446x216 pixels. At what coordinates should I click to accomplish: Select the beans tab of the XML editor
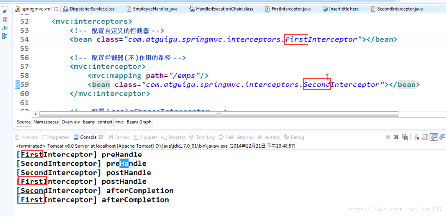point(89,122)
